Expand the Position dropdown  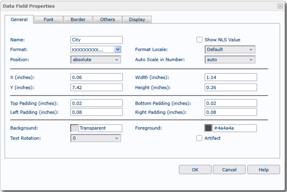pyautogui.click(x=96, y=59)
